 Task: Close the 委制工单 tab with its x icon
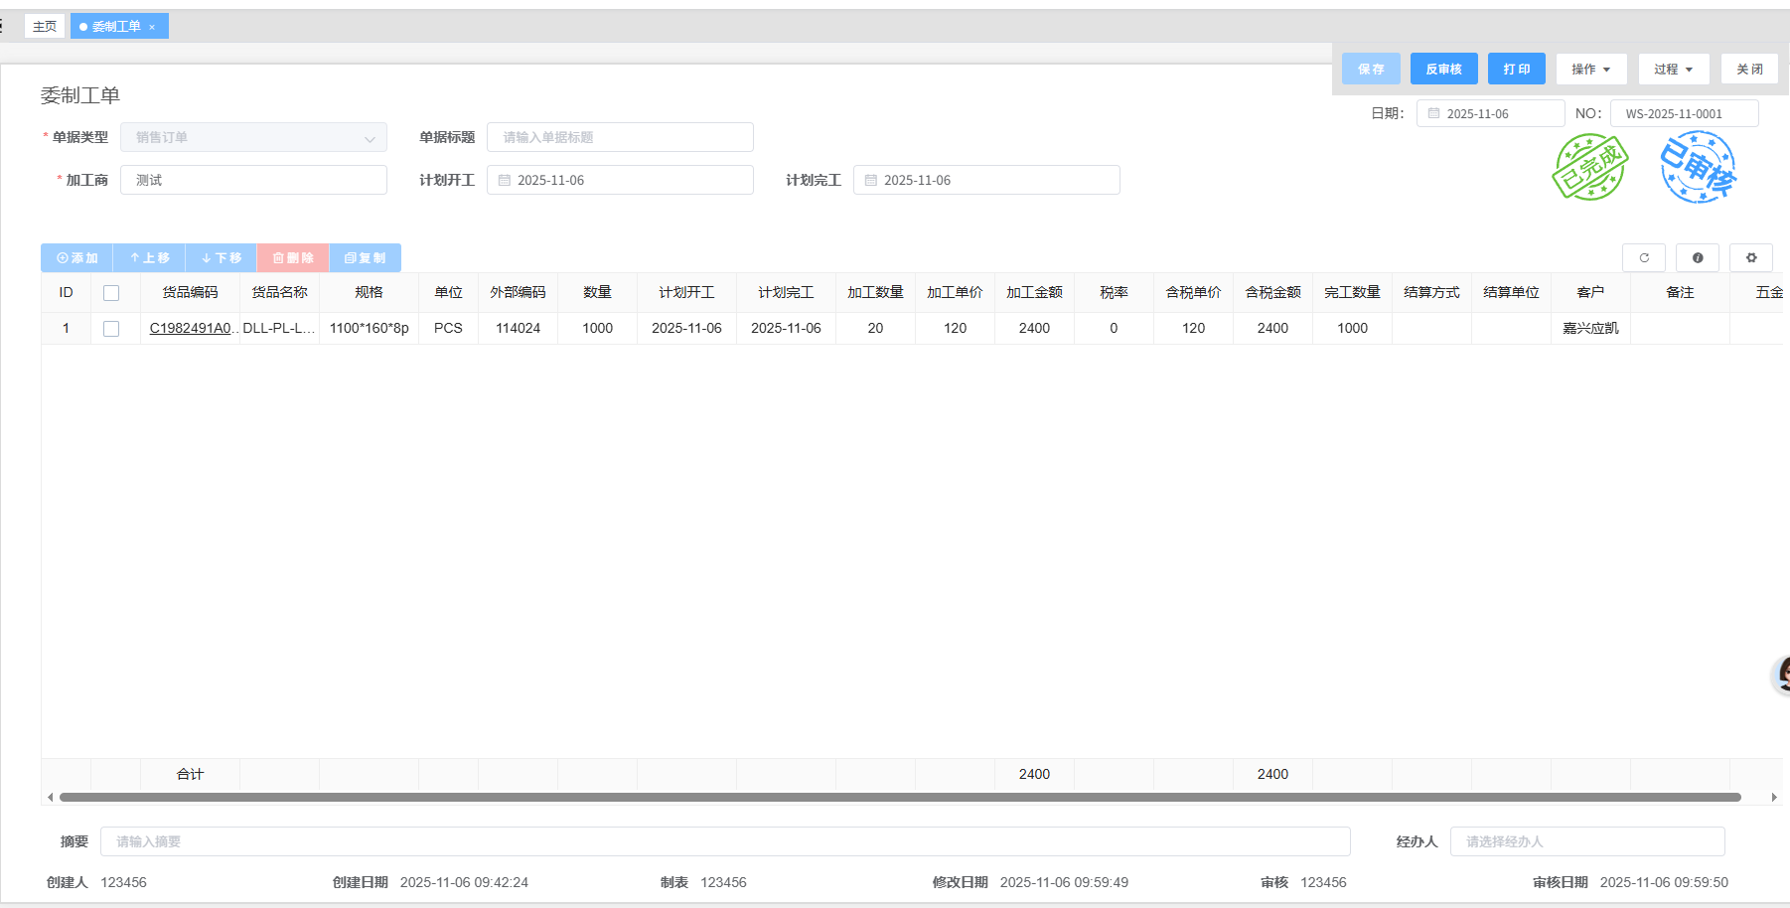[x=152, y=27]
